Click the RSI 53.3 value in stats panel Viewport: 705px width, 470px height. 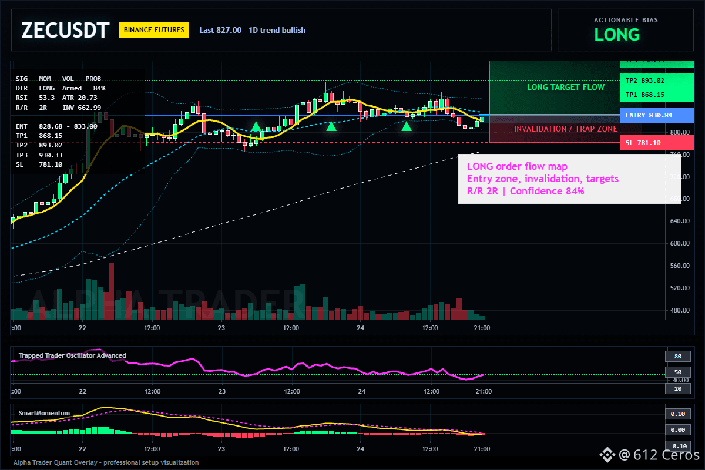(35, 98)
